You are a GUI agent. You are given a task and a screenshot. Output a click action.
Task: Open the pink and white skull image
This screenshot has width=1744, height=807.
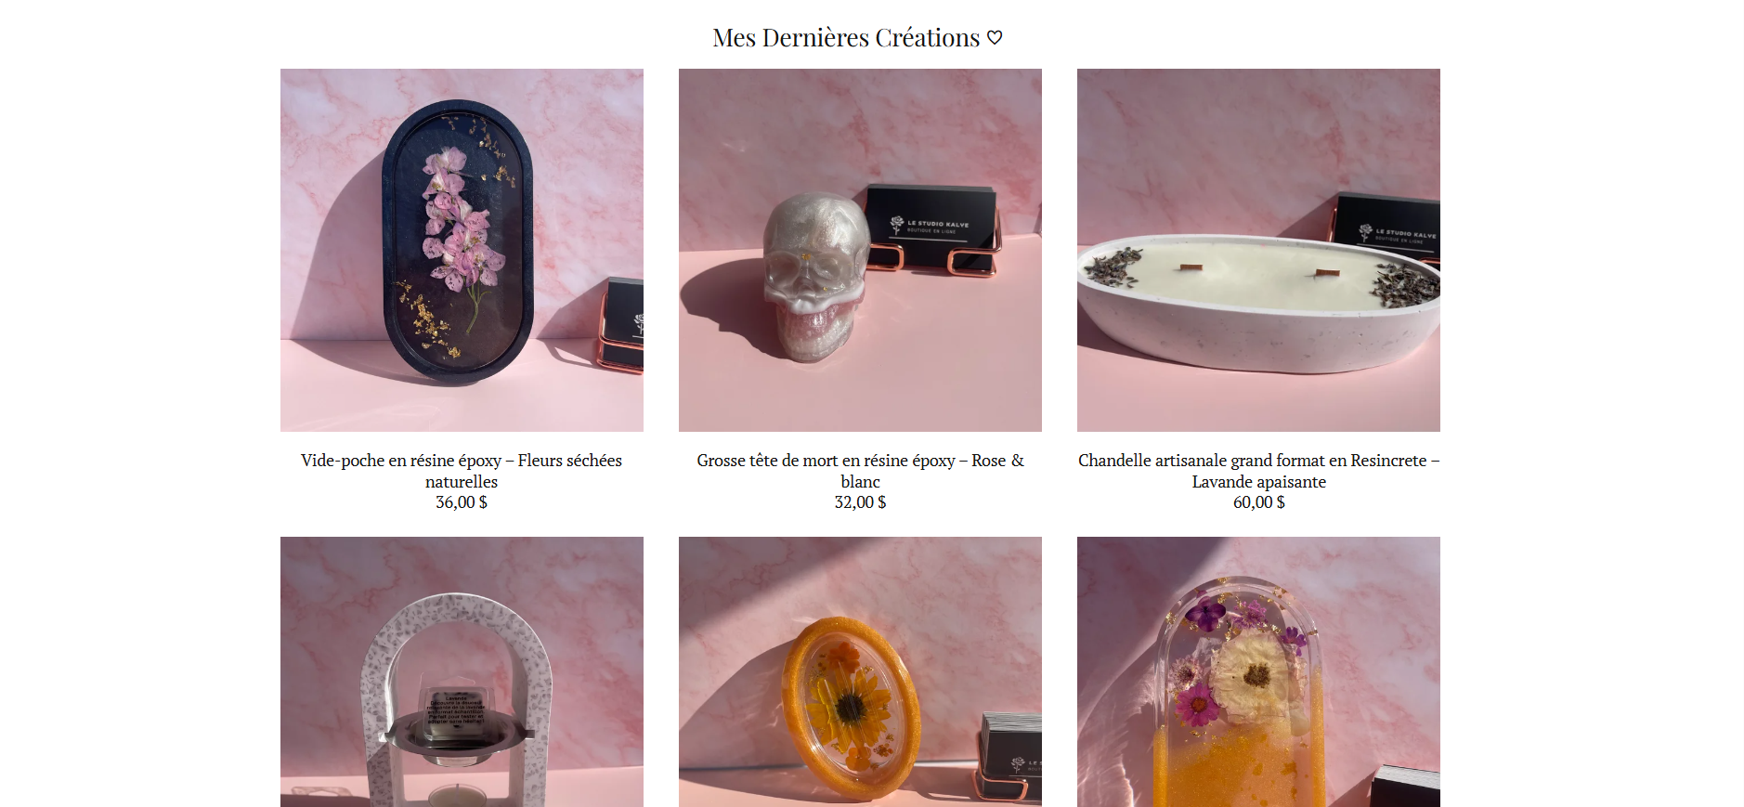(860, 250)
